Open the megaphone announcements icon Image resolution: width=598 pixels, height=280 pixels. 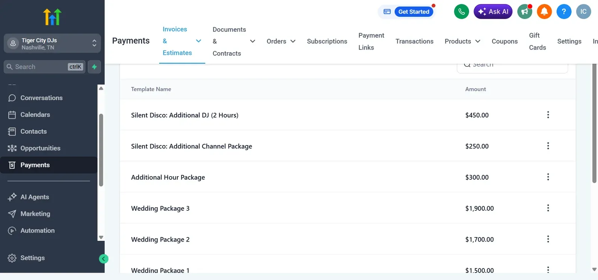(x=525, y=12)
